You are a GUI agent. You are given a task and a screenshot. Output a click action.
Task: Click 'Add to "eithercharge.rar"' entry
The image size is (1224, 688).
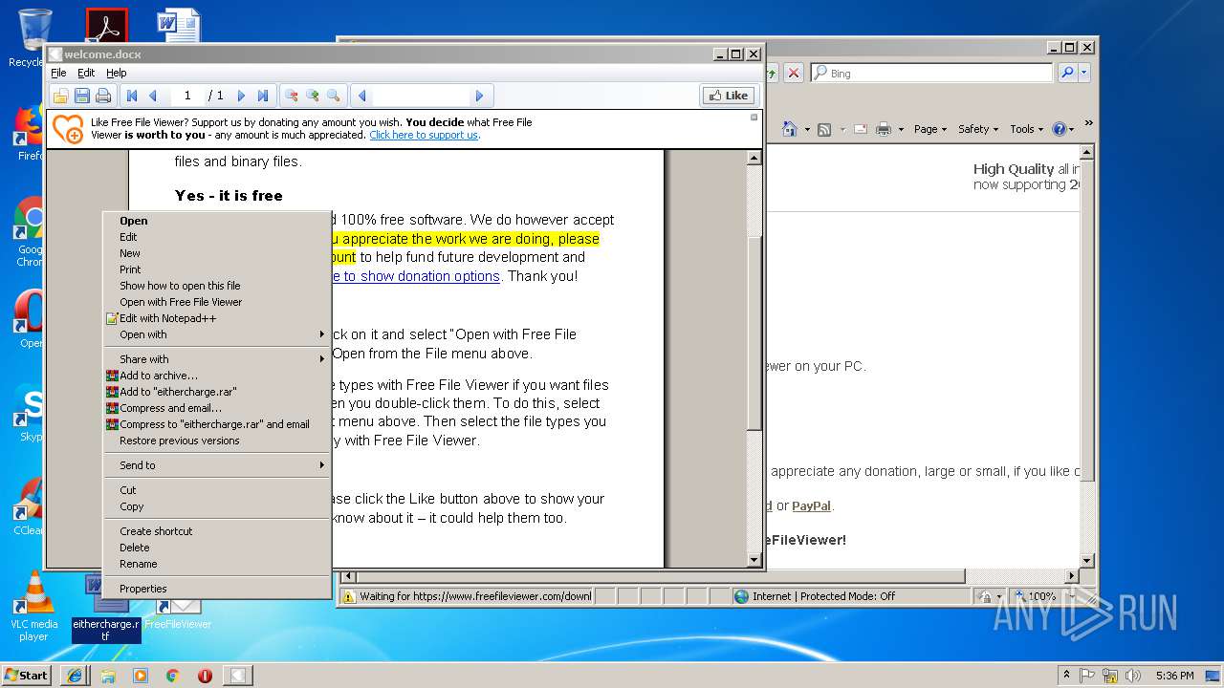click(216, 392)
